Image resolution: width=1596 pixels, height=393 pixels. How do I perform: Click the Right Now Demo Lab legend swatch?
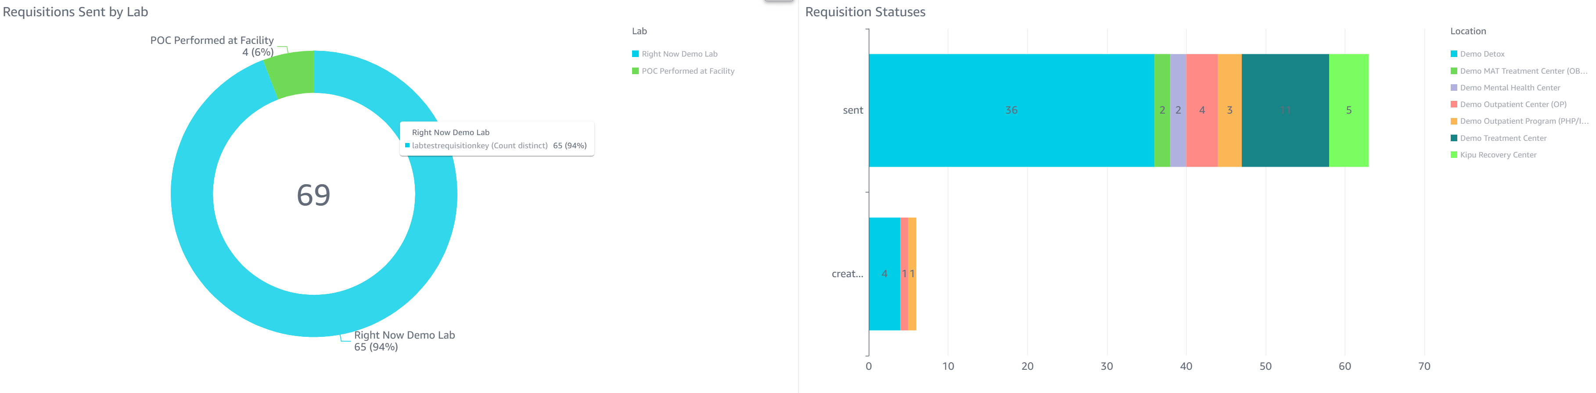click(635, 54)
